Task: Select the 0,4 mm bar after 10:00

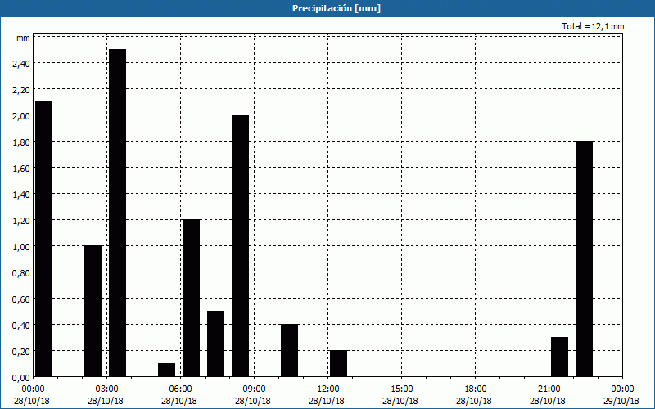Action: (x=290, y=351)
